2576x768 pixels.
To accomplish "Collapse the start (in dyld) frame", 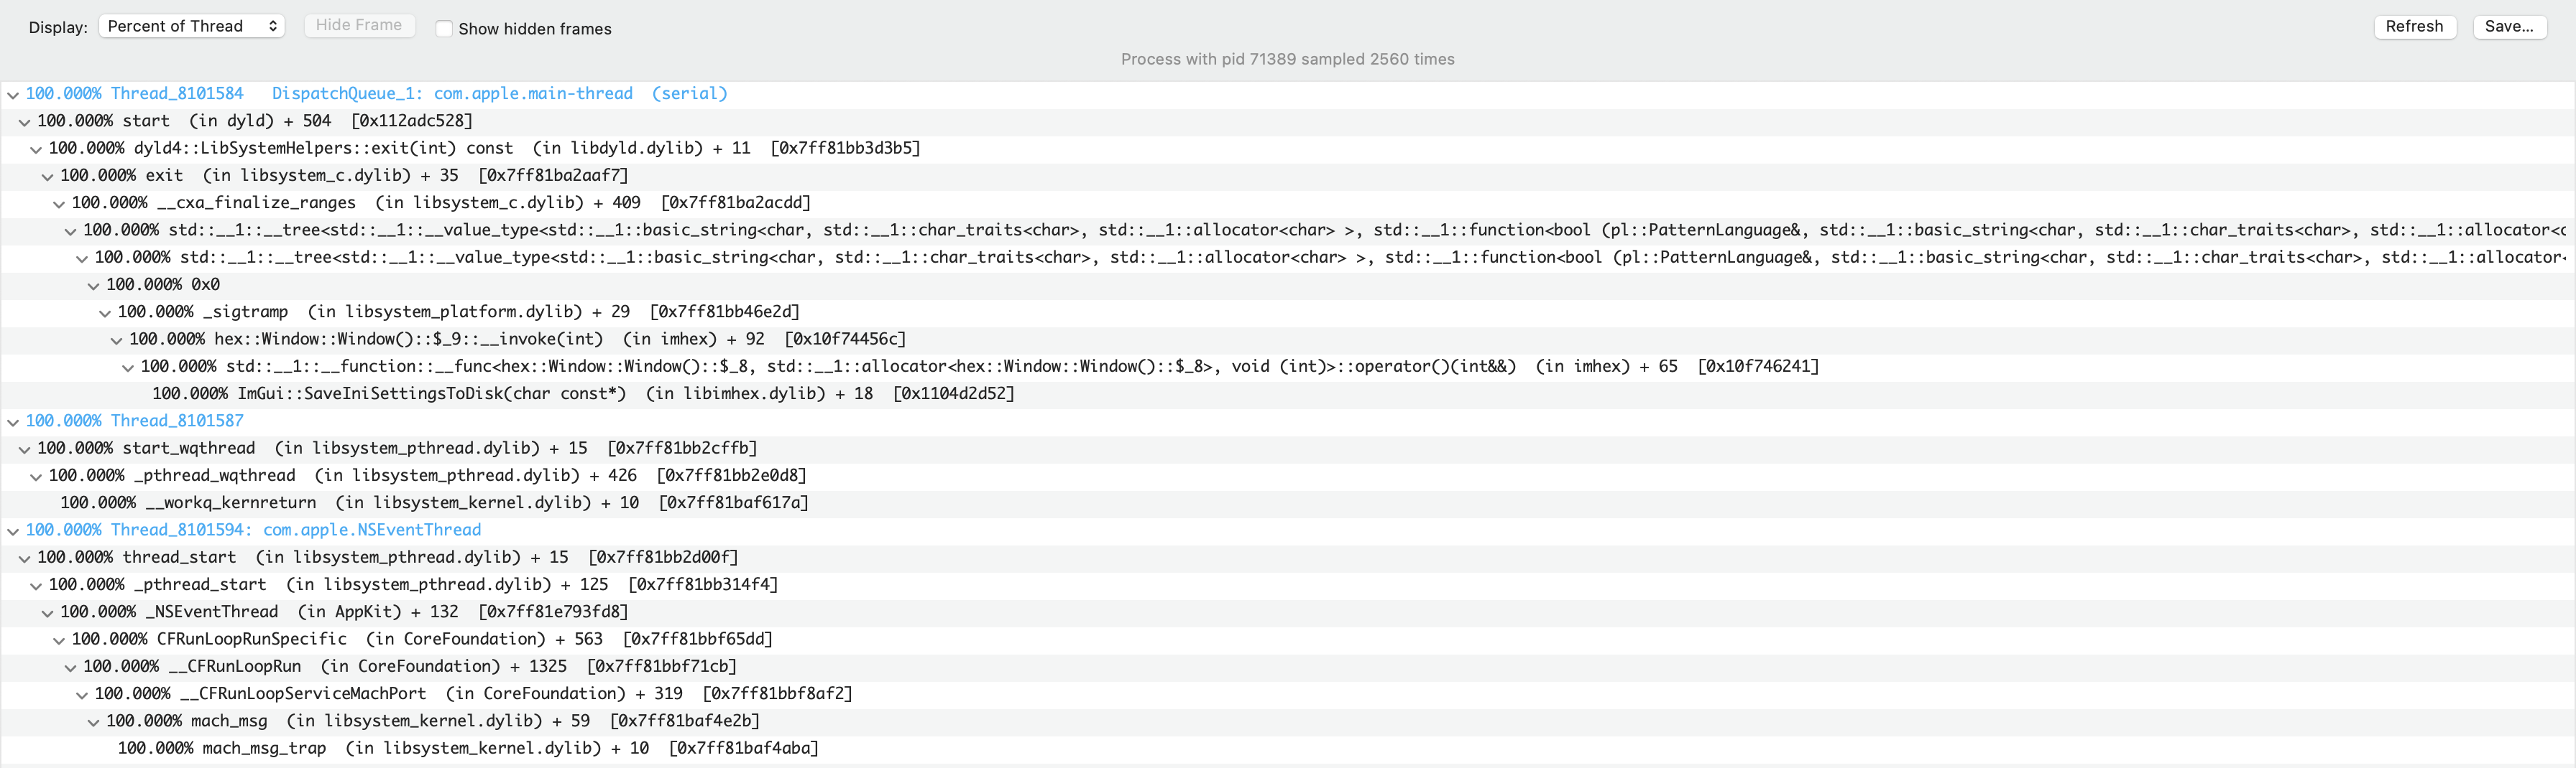I will pyautogui.click(x=24, y=121).
